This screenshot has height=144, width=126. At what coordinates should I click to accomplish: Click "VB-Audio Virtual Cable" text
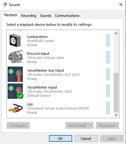coord(46,58)
